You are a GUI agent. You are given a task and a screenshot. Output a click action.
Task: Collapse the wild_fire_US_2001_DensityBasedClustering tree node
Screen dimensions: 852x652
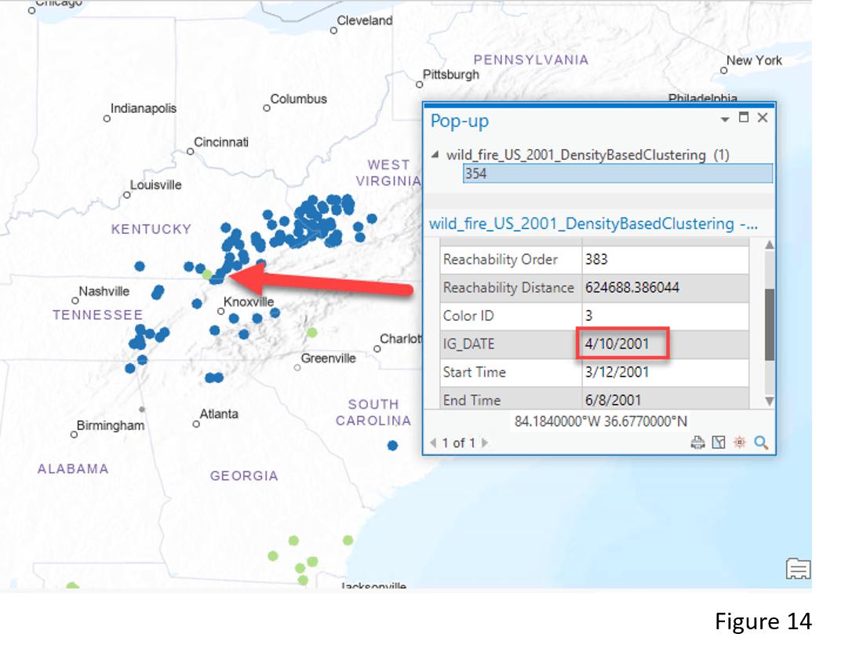(435, 155)
